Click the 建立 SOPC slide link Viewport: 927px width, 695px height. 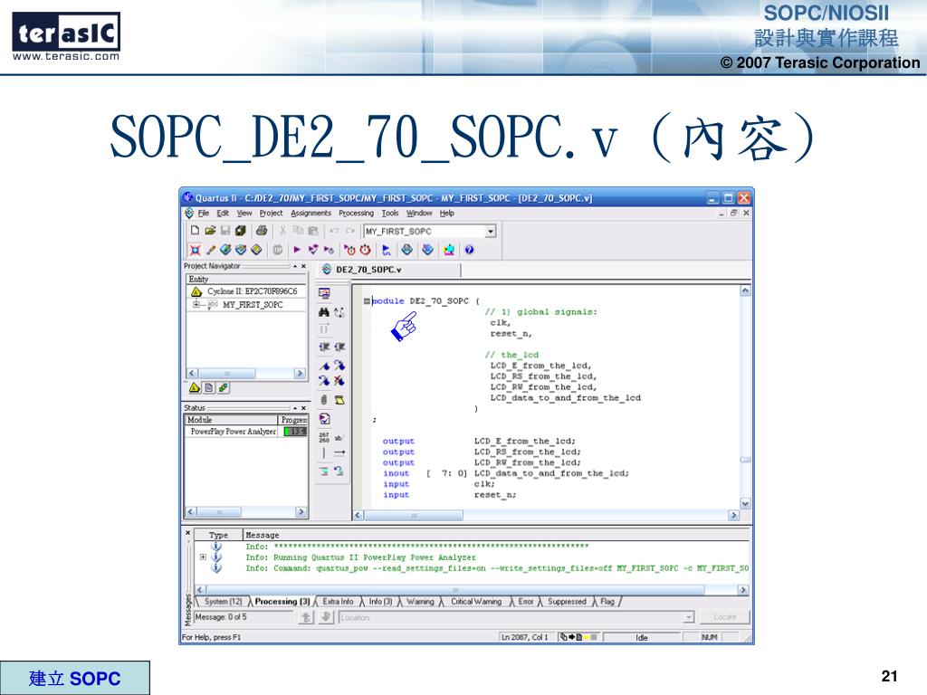75,679
